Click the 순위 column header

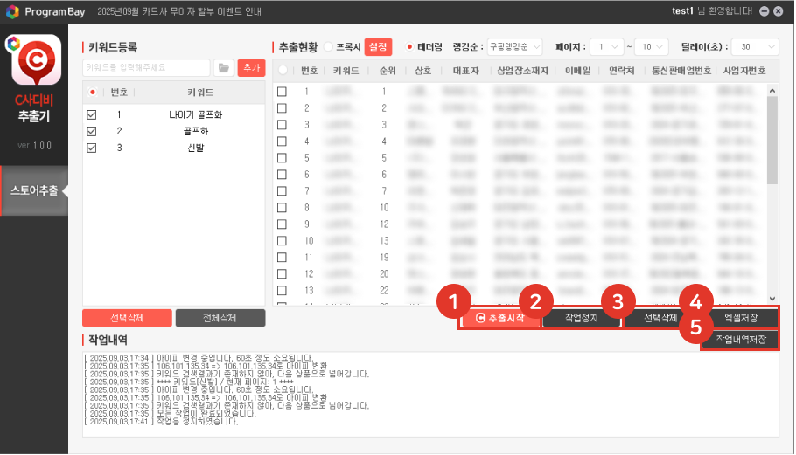tap(384, 70)
